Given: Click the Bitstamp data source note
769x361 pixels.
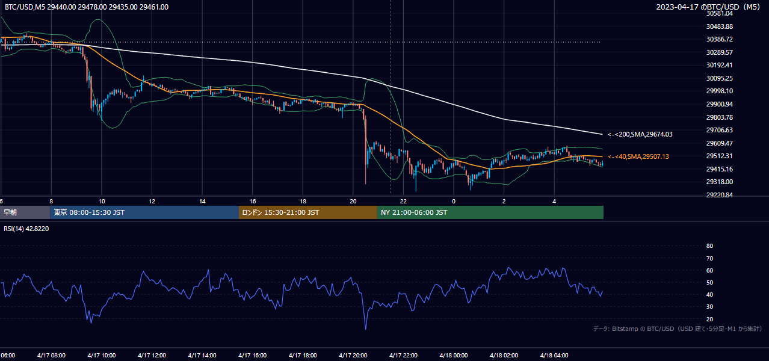Looking at the screenshot, I should (678, 329).
